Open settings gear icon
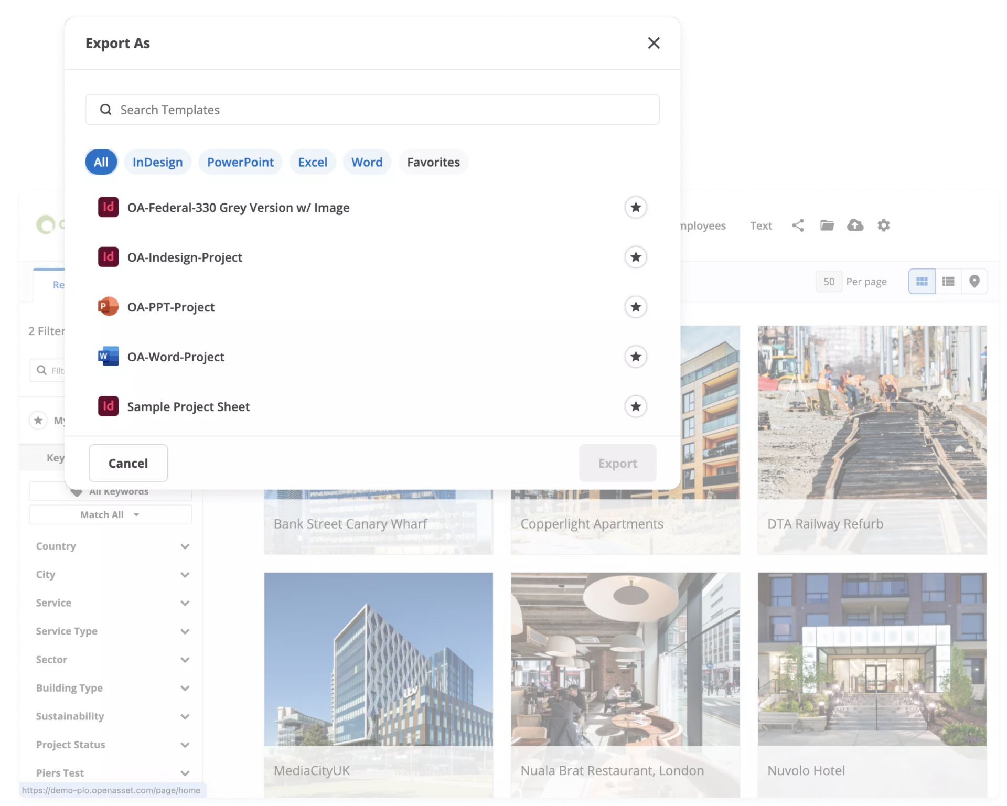Viewport: 1007px width, 806px height. [884, 225]
